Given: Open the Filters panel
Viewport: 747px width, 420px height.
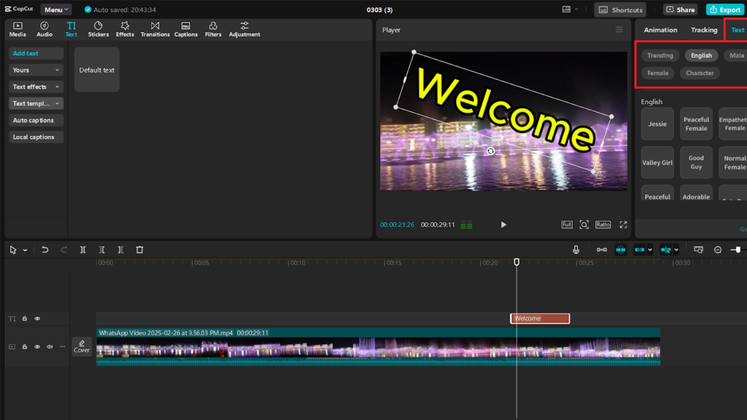Looking at the screenshot, I should coord(213,29).
